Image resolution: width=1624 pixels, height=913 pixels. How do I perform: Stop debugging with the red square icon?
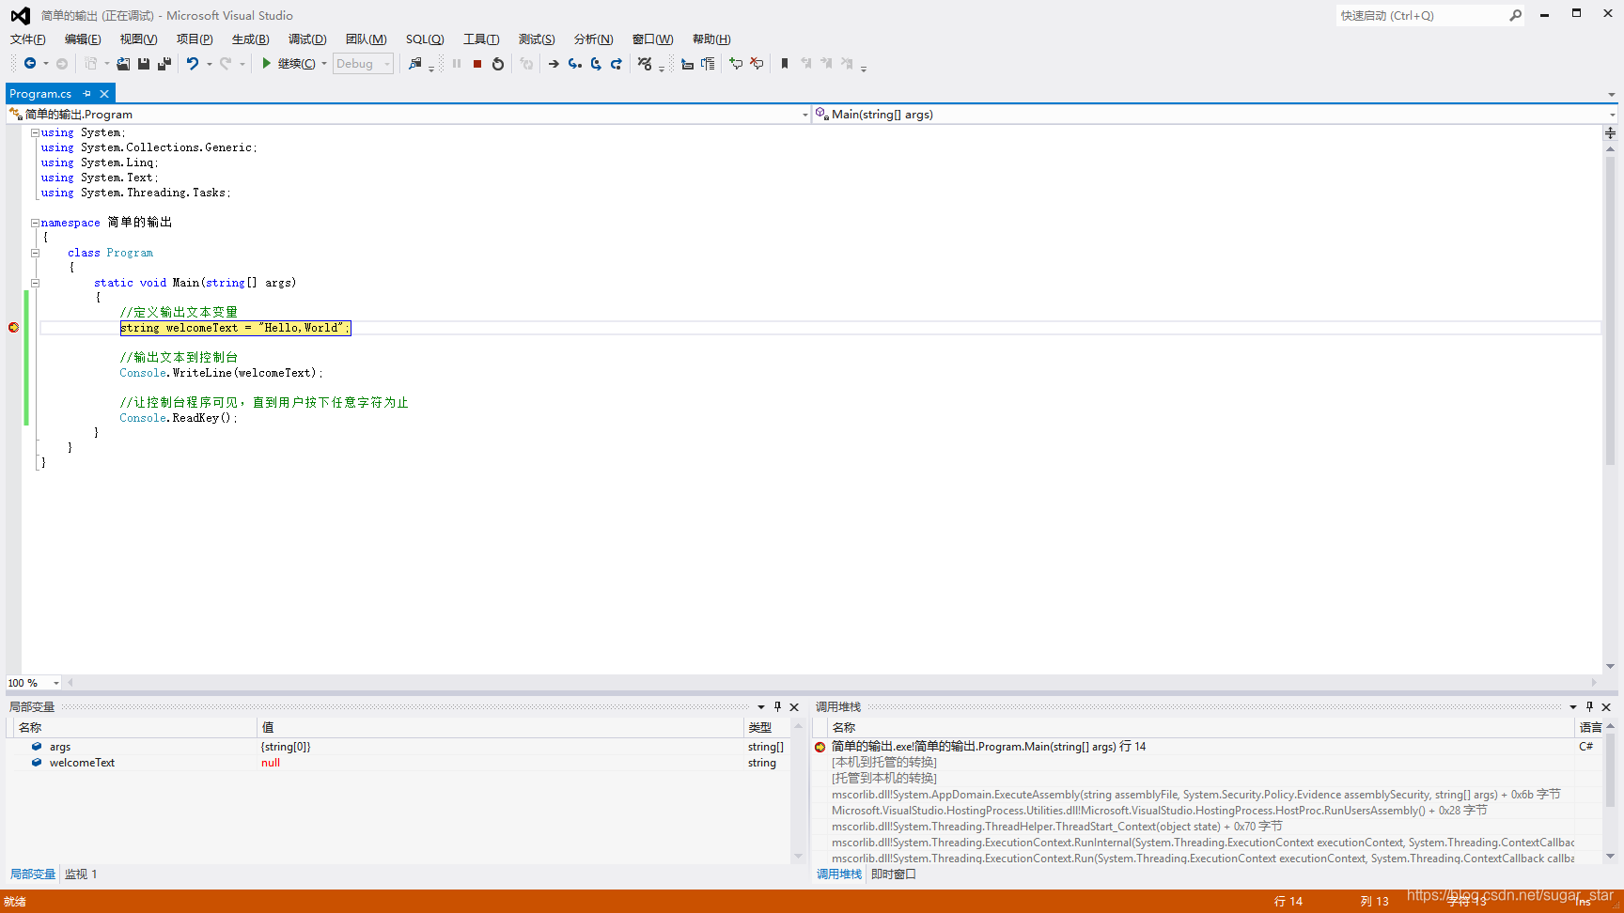tap(477, 64)
